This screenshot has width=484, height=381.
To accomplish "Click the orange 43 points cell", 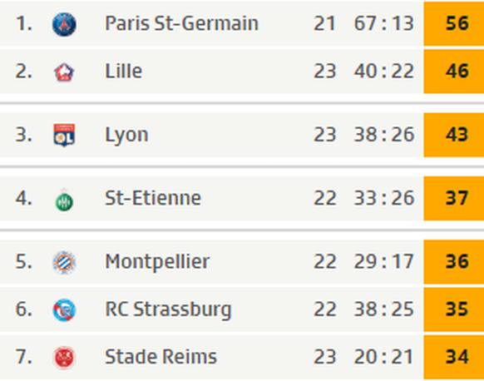I will coord(454,135).
